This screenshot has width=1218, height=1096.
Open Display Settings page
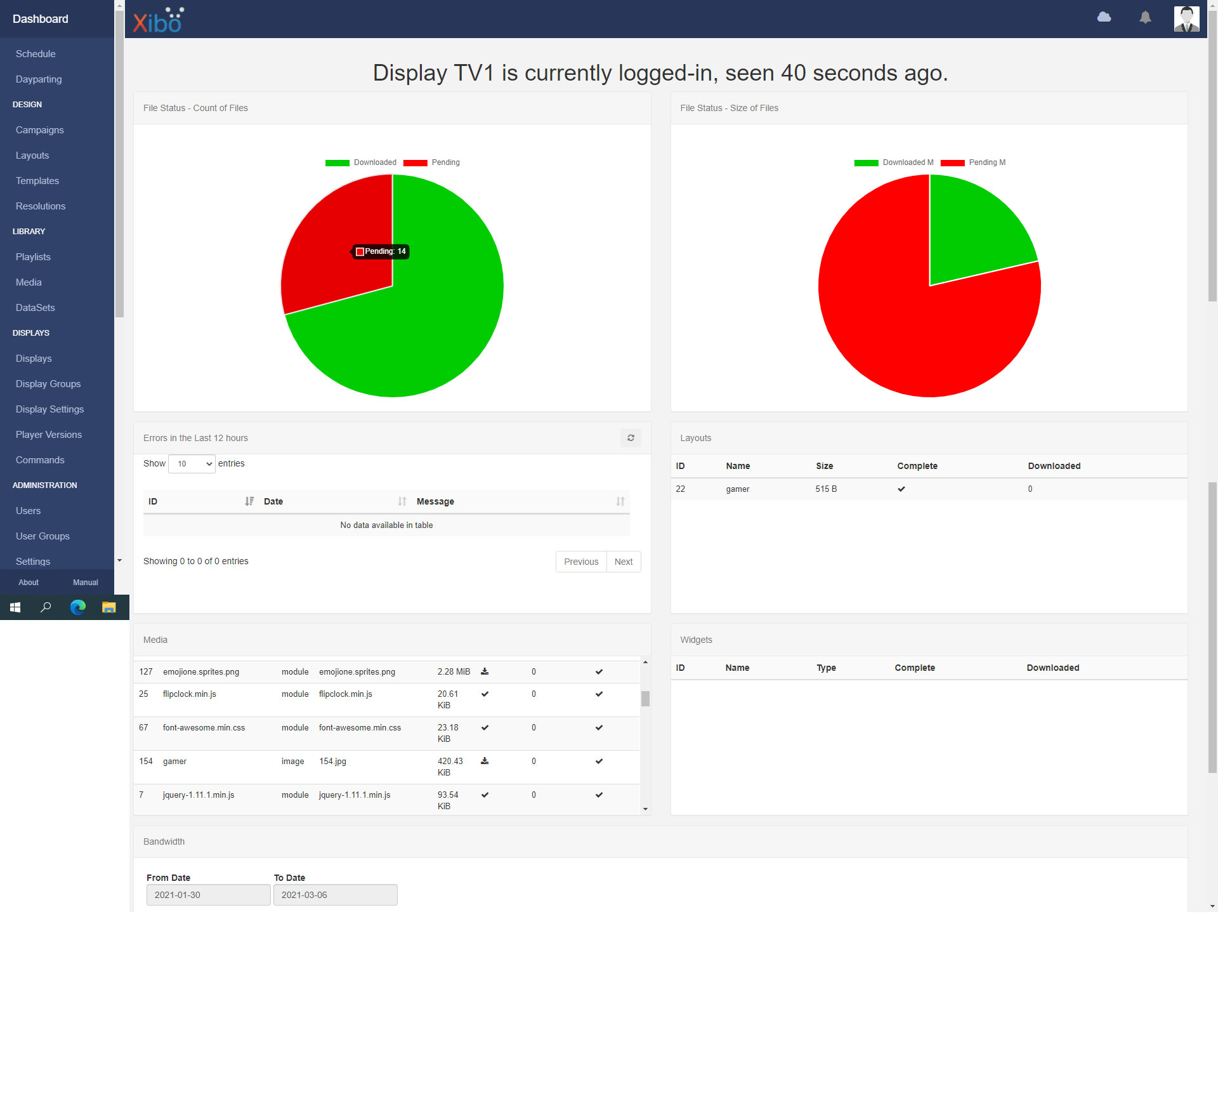(x=49, y=409)
